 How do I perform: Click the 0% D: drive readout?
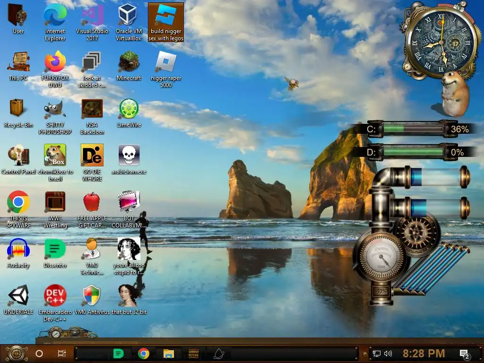coord(457,152)
